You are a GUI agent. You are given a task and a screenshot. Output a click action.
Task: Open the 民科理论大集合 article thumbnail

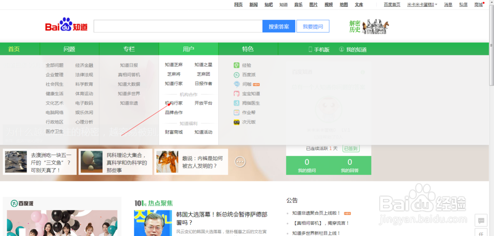click(x=92, y=162)
